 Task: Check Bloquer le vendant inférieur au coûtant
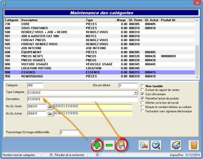[x=143, y=107]
